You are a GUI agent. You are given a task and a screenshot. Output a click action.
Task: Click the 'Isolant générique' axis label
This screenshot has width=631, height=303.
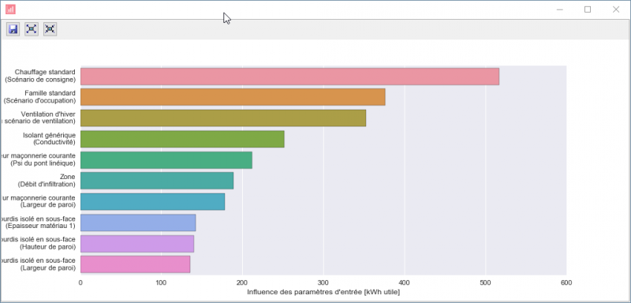click(49, 135)
